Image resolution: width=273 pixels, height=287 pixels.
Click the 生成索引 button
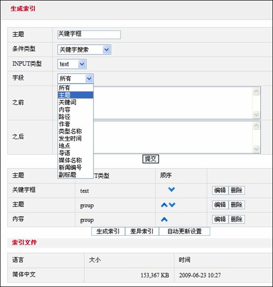coord(108,231)
